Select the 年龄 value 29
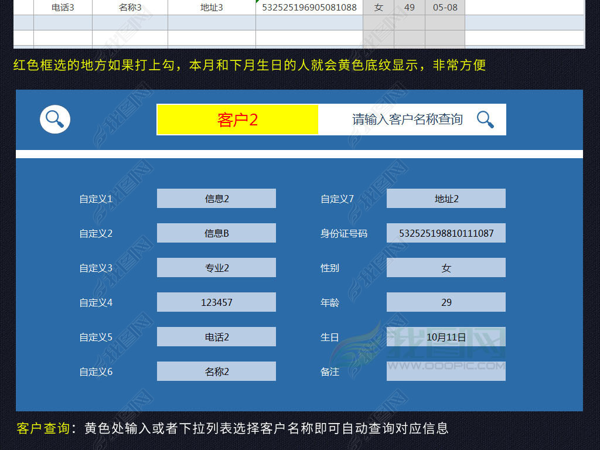Image resolution: width=600 pixels, height=450 pixels. point(446,302)
